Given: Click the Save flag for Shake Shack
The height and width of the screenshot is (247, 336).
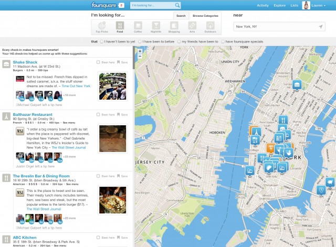Looking at the screenshot, I should coord(122,62).
